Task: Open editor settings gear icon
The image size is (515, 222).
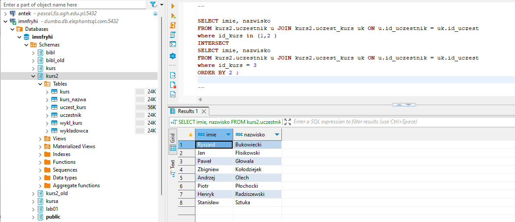Action: point(173,56)
